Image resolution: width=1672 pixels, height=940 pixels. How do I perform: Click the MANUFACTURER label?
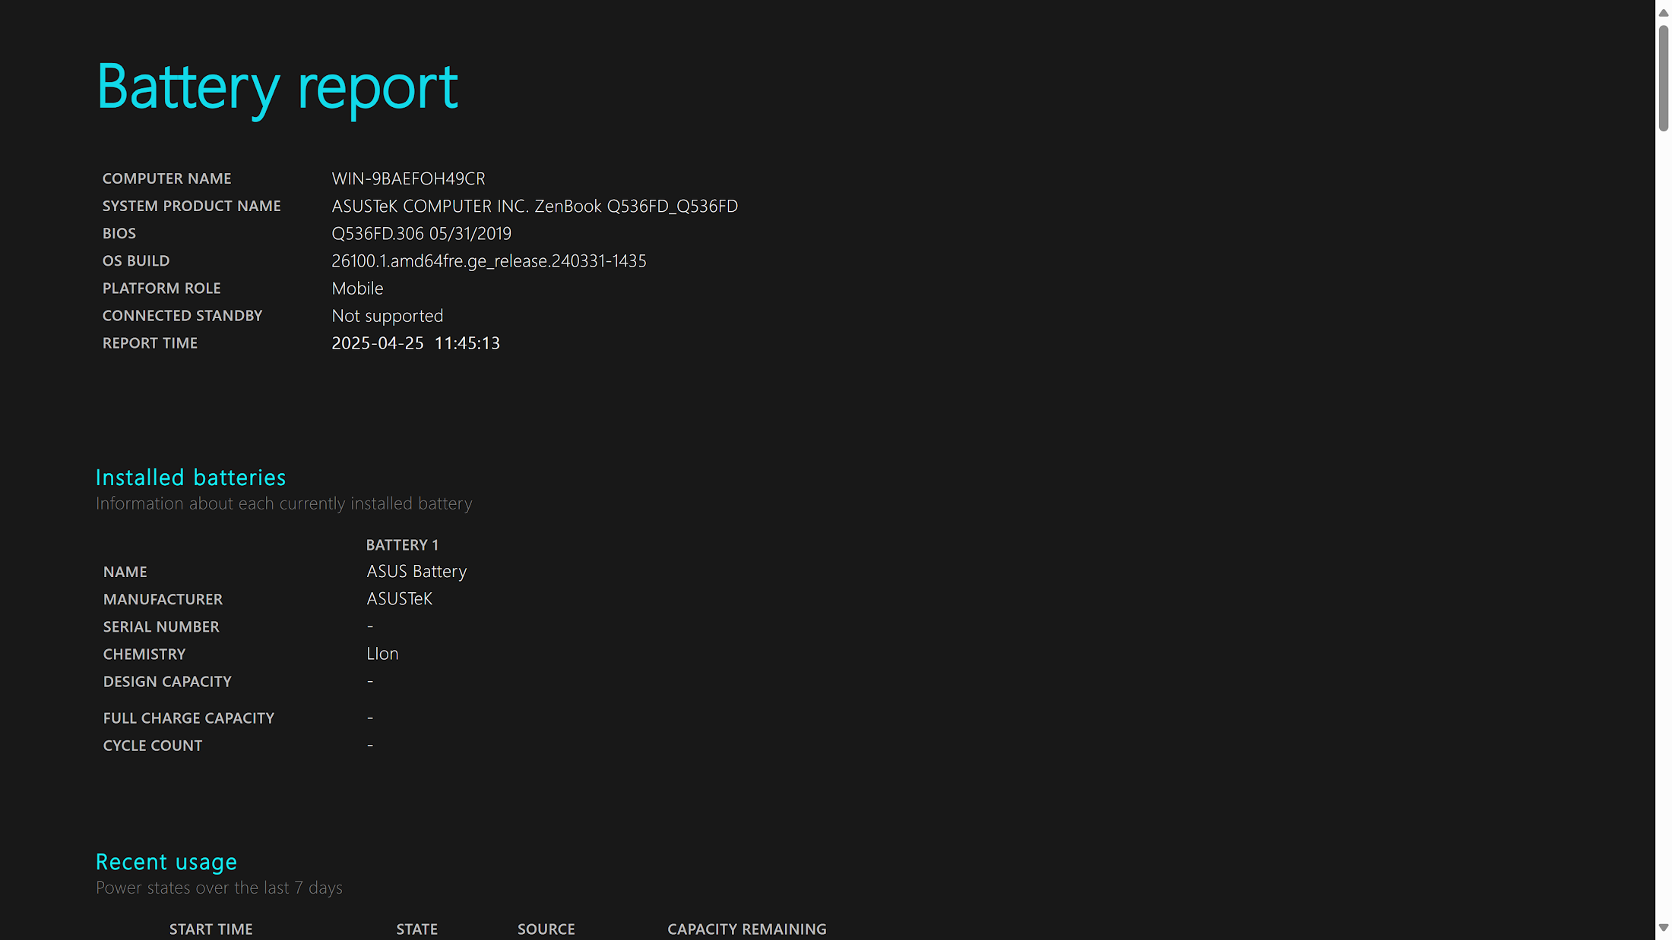click(x=163, y=599)
